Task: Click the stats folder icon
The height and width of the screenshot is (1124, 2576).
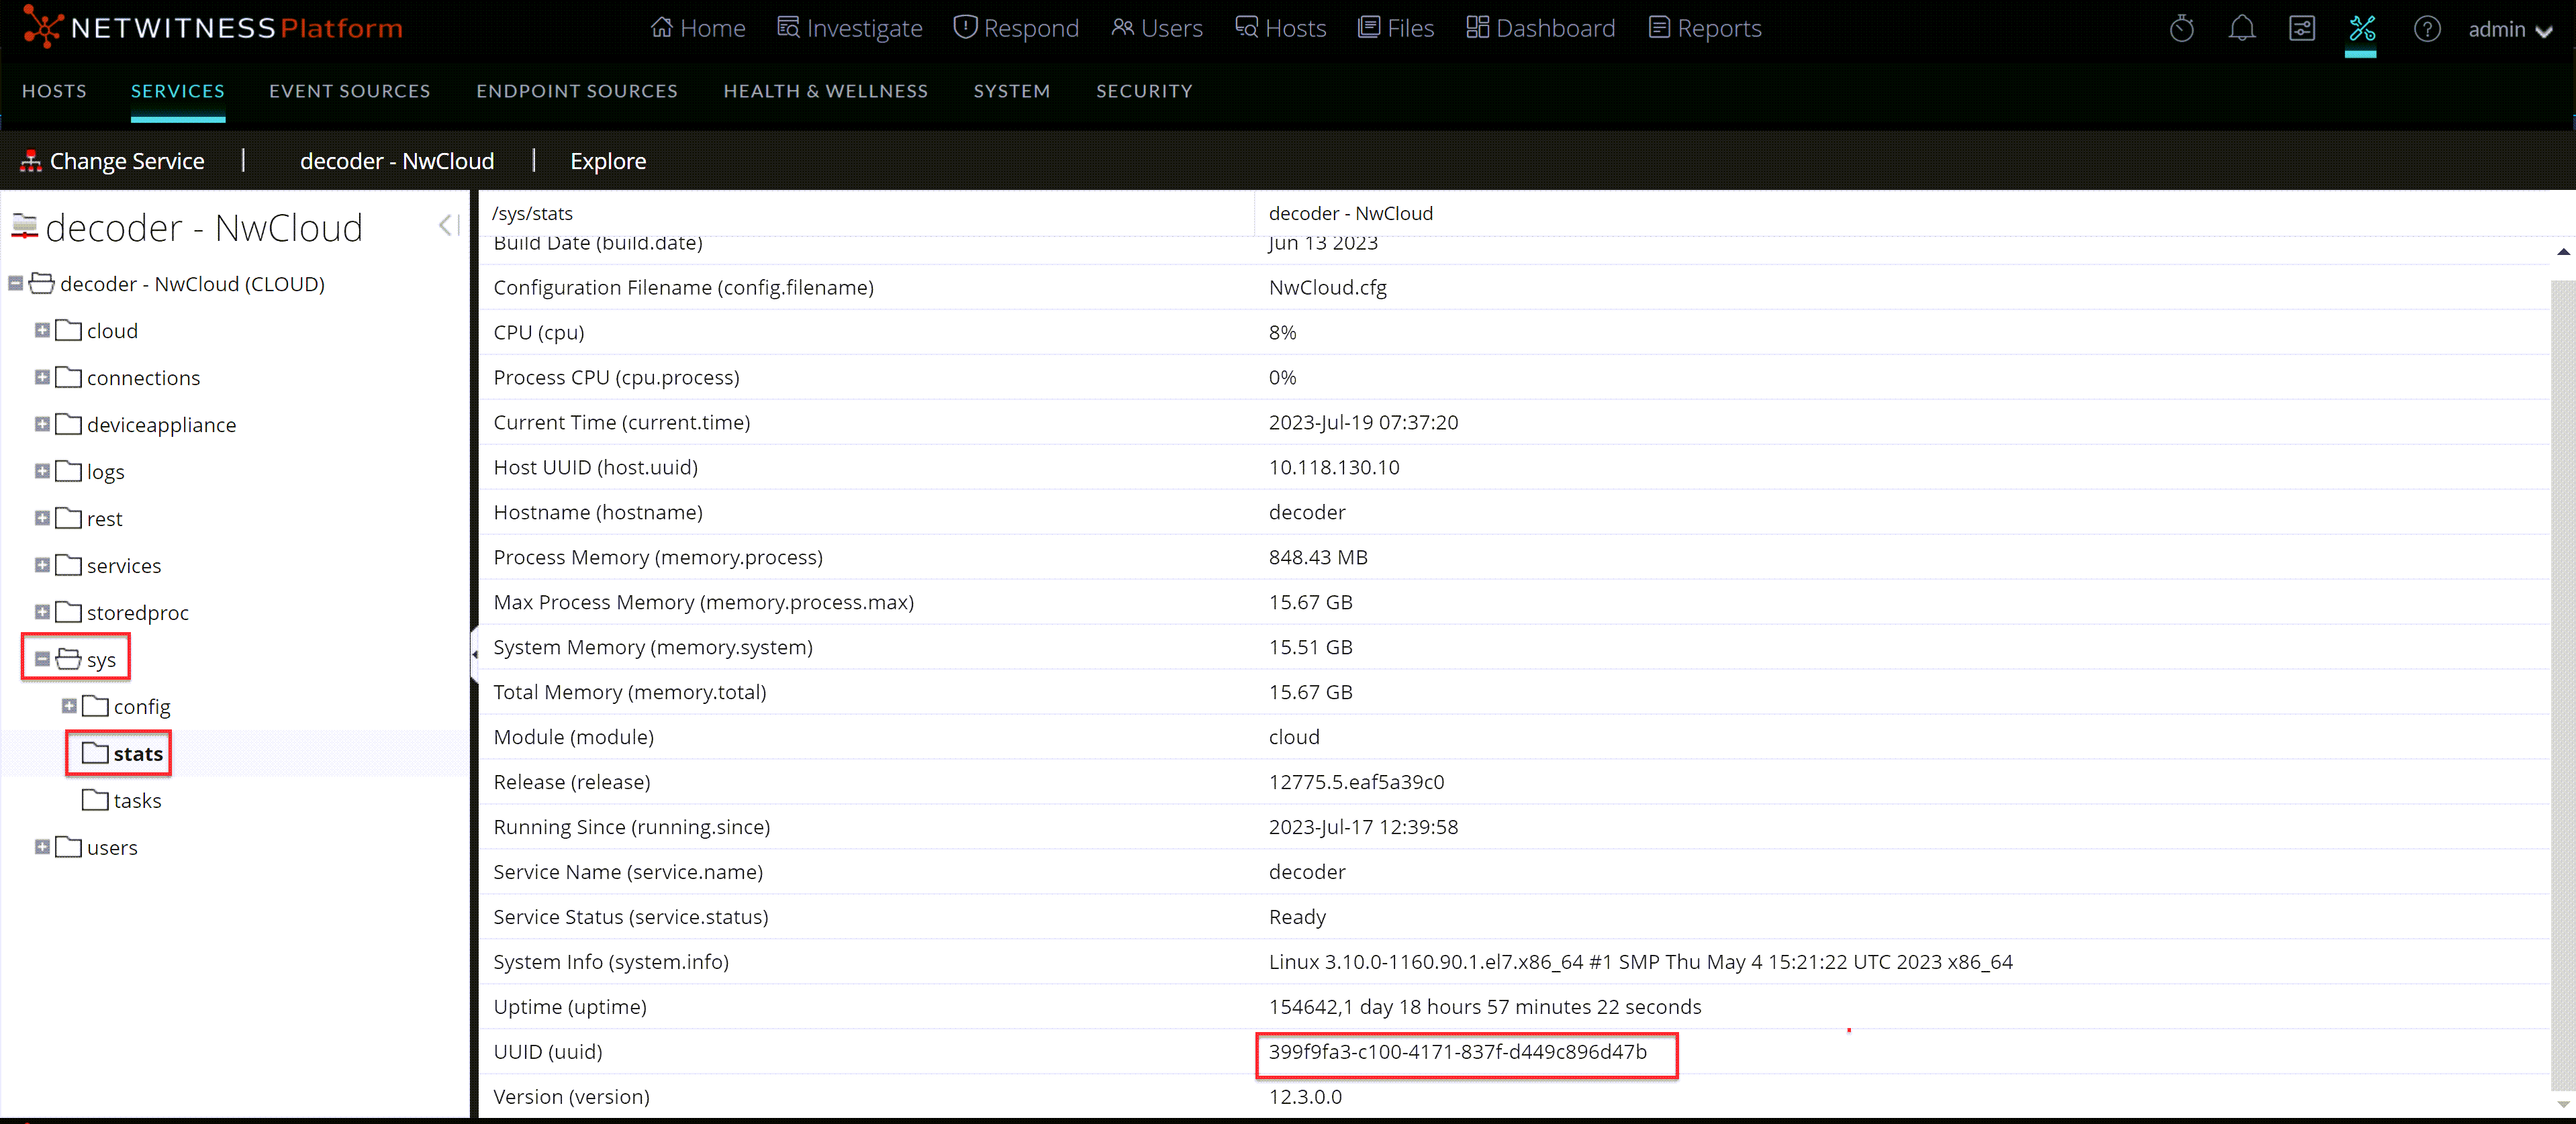Action: (95, 754)
